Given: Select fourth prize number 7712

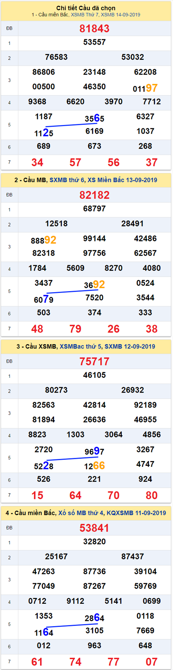Looking at the screenshot, I should 152,102.
